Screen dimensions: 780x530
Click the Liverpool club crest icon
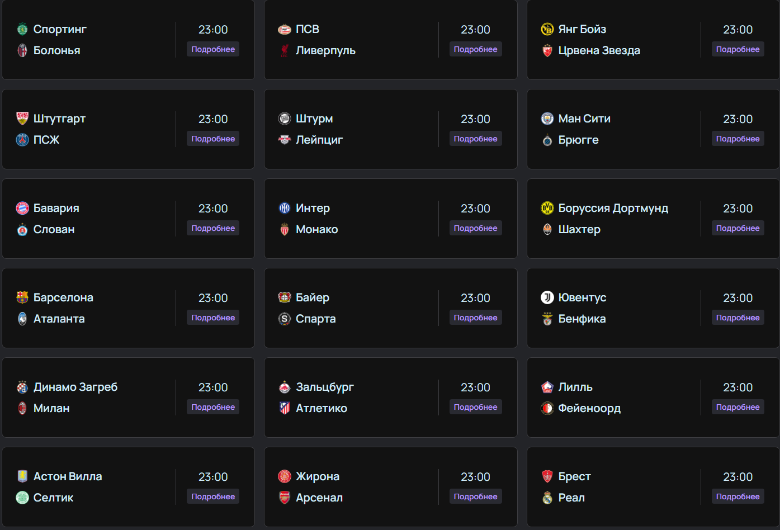285,50
